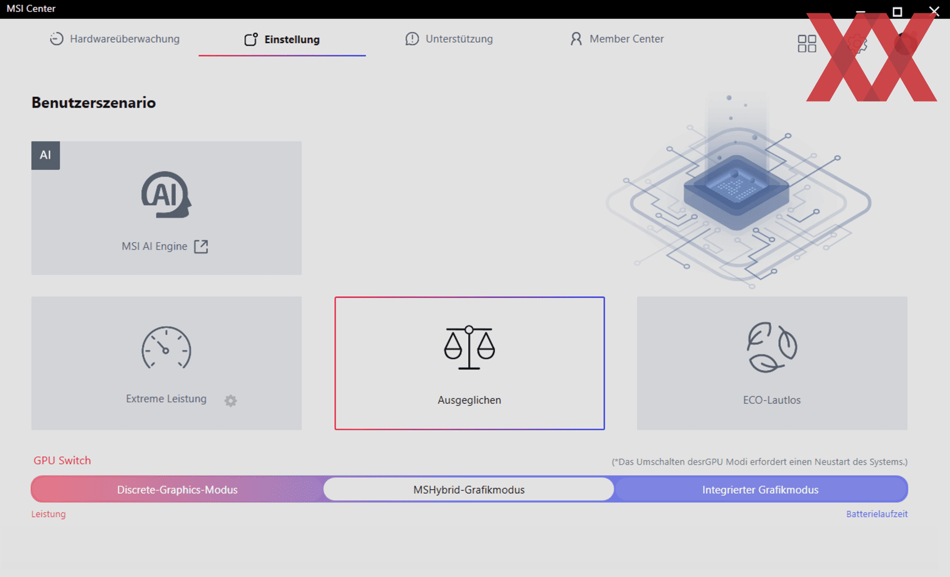Enable Integrierter Grafikmodus
This screenshot has width=950, height=577.
(760, 489)
